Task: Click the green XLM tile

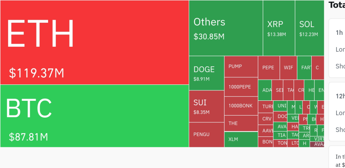Action: click(x=241, y=139)
